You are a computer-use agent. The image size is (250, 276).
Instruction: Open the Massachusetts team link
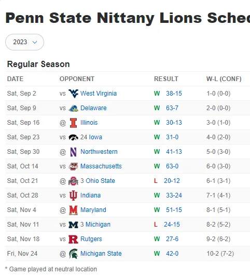[x=101, y=166]
